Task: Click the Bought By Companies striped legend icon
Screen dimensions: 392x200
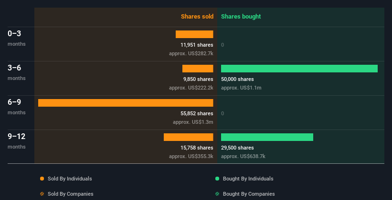Action: click(217, 194)
